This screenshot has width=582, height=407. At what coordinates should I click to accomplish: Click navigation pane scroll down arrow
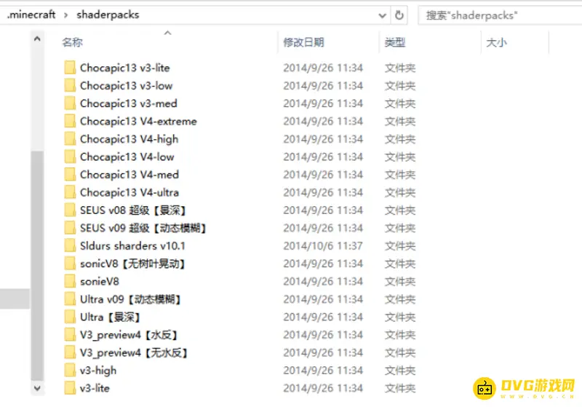coord(37,388)
